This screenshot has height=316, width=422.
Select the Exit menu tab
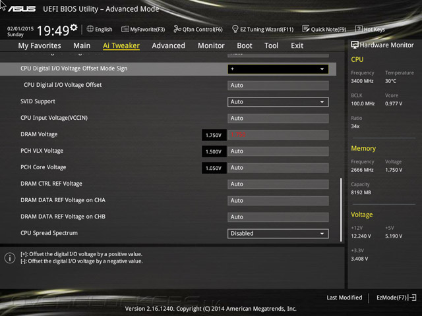click(x=297, y=45)
